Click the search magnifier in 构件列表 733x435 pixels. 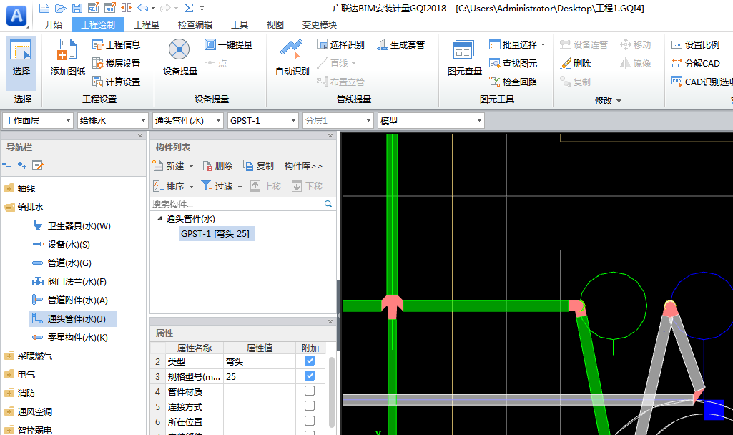click(x=328, y=204)
